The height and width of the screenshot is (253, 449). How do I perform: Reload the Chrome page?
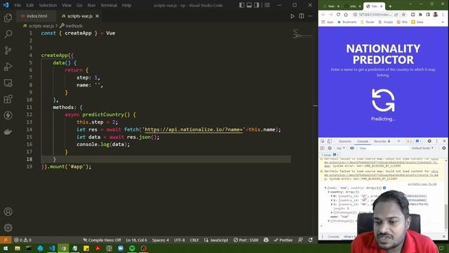(338, 14)
